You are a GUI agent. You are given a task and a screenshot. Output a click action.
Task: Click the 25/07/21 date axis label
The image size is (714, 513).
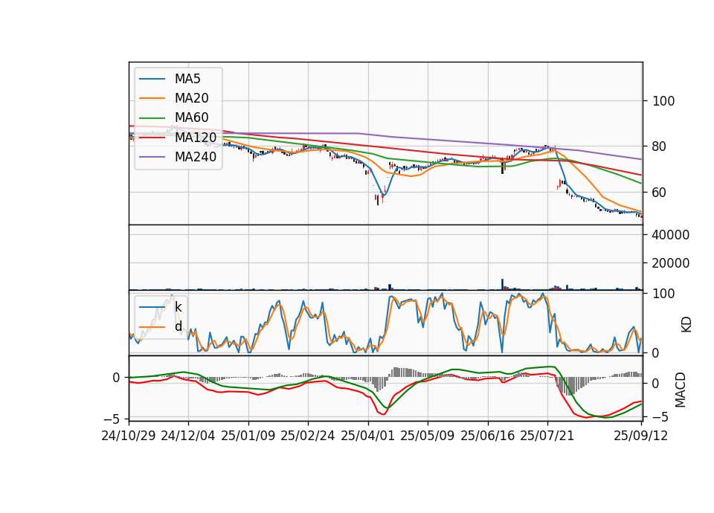pos(547,436)
